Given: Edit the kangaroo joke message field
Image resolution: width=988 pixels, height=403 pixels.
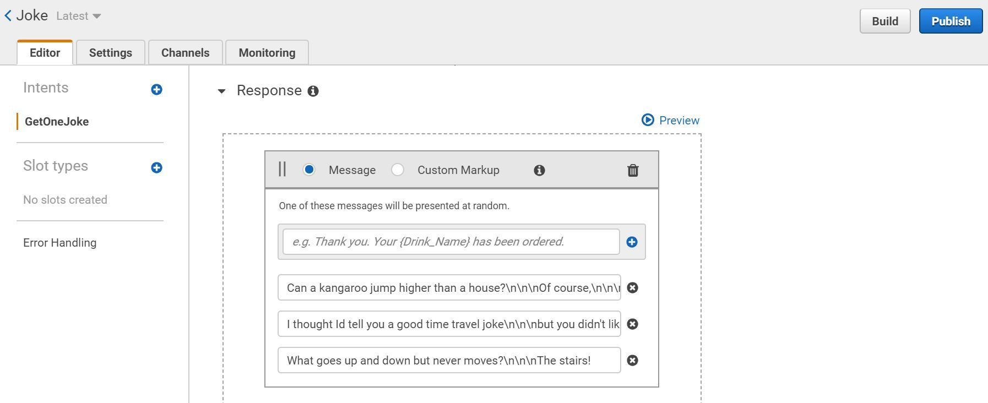Looking at the screenshot, I should [449, 287].
